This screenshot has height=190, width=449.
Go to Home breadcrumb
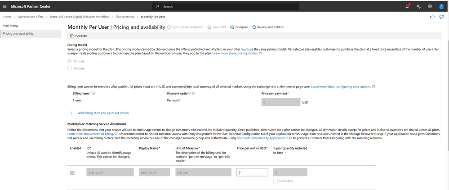point(8,17)
